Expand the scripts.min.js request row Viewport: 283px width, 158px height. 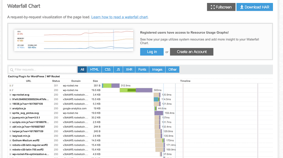(10, 122)
